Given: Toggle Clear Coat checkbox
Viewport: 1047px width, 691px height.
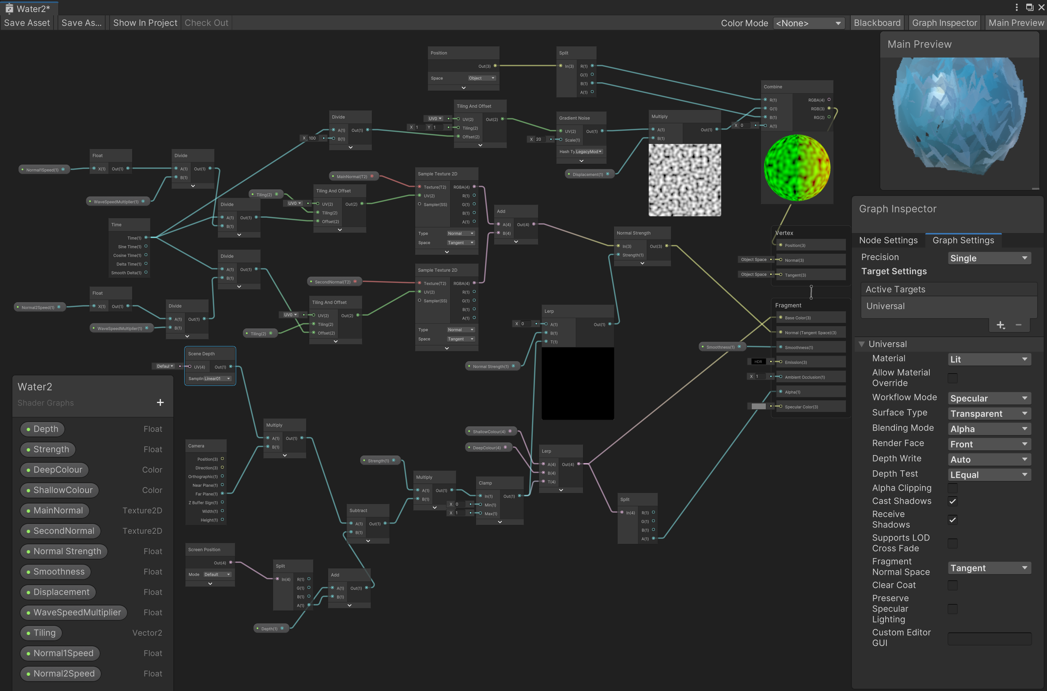Looking at the screenshot, I should [952, 586].
